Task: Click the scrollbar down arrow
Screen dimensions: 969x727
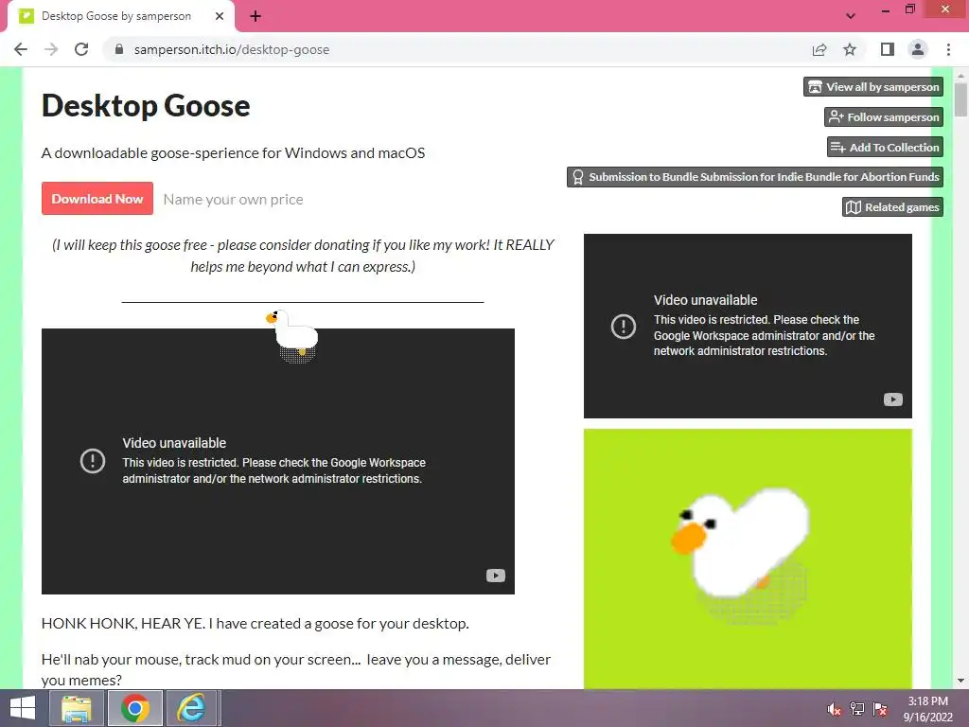Action: point(960,682)
